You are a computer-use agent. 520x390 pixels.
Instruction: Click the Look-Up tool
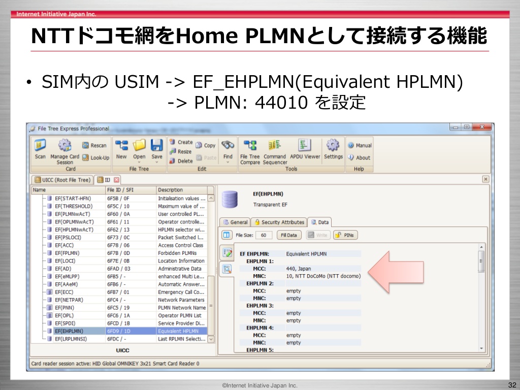95,157
